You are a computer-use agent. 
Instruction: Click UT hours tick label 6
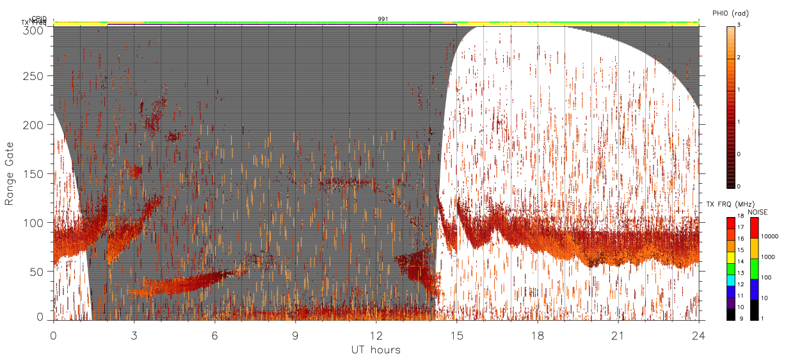pos(215,335)
